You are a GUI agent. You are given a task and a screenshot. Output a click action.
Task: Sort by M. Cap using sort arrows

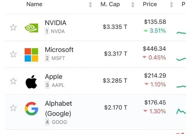pyautogui.click(x=133, y=5)
